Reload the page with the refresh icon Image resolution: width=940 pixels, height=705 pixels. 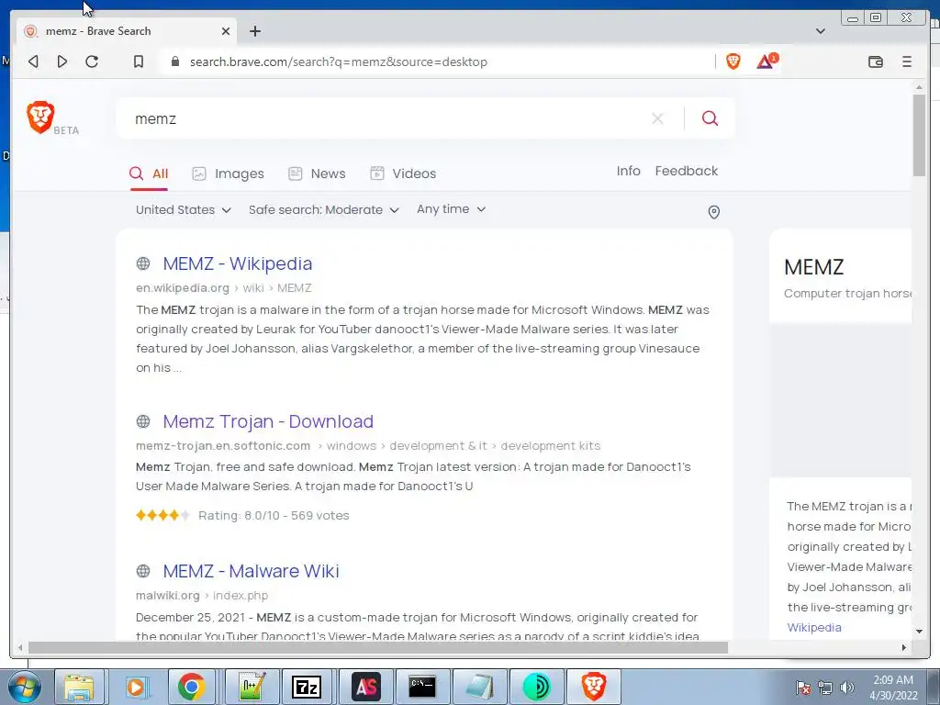tap(92, 62)
